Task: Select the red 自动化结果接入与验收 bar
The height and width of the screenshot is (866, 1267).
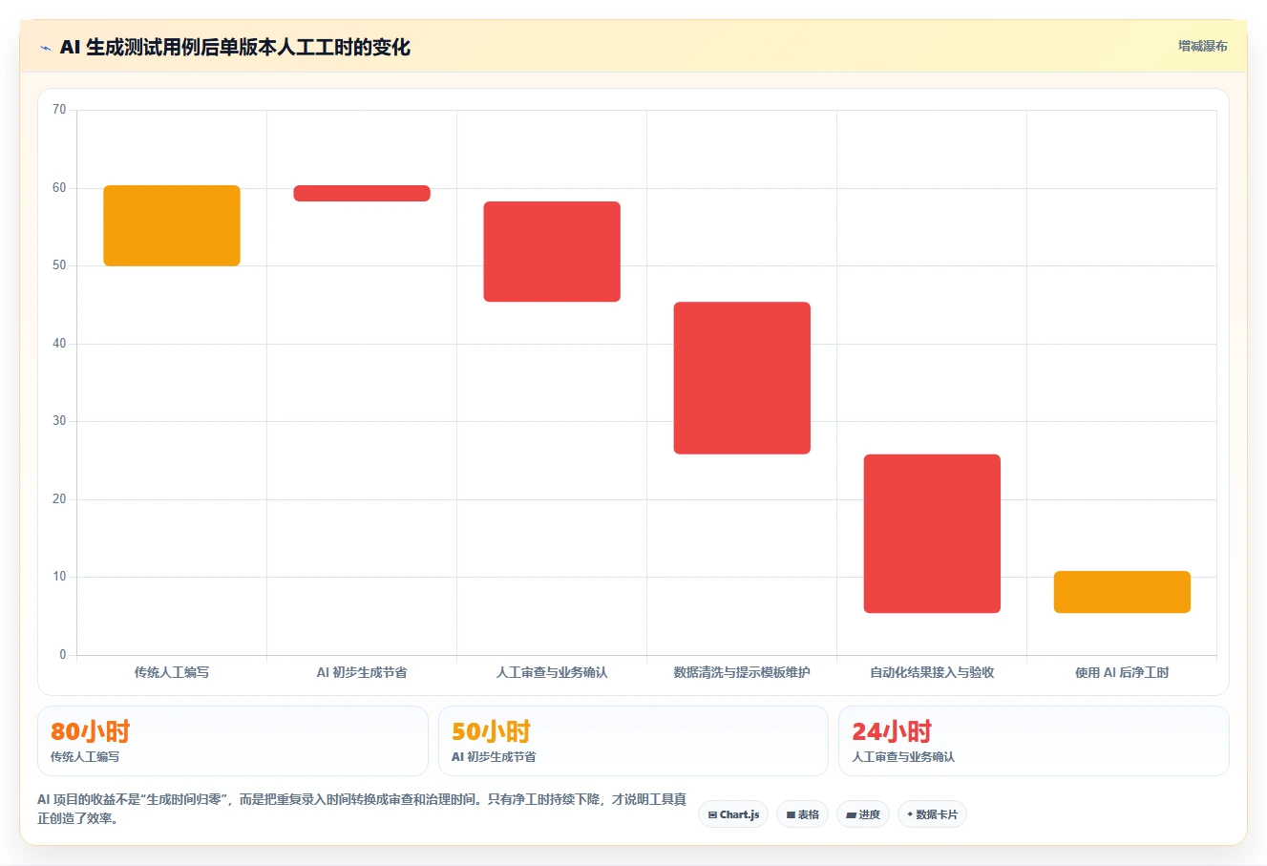Action: click(932, 534)
